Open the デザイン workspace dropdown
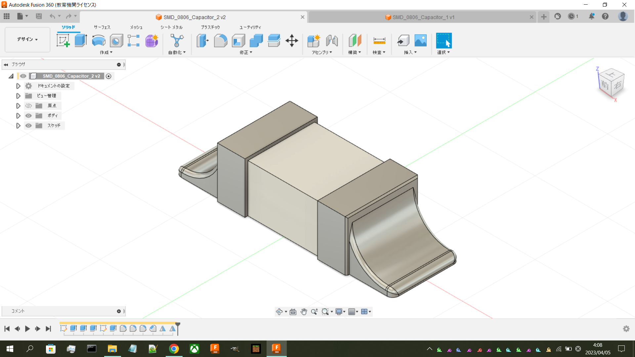 27,39
